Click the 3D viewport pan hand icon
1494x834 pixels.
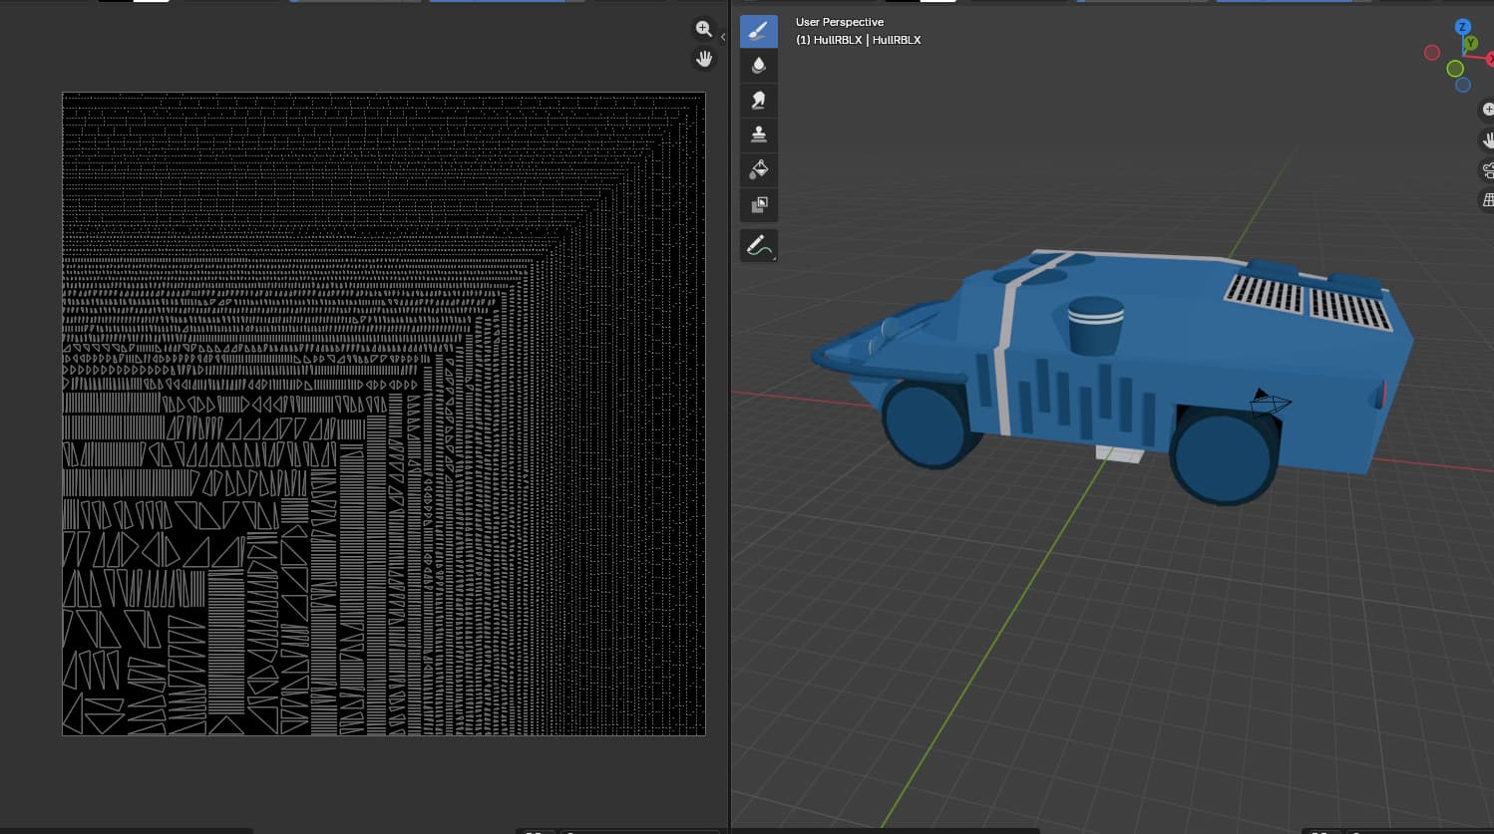(1487, 139)
